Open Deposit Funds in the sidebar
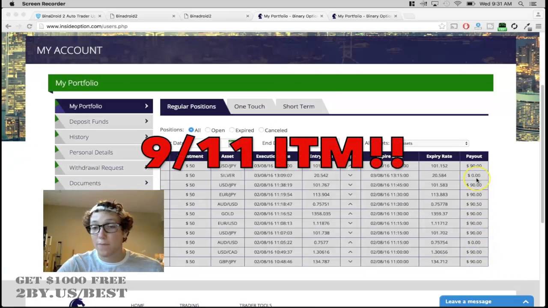Image resolution: width=548 pixels, height=308 pixels. [x=104, y=121]
